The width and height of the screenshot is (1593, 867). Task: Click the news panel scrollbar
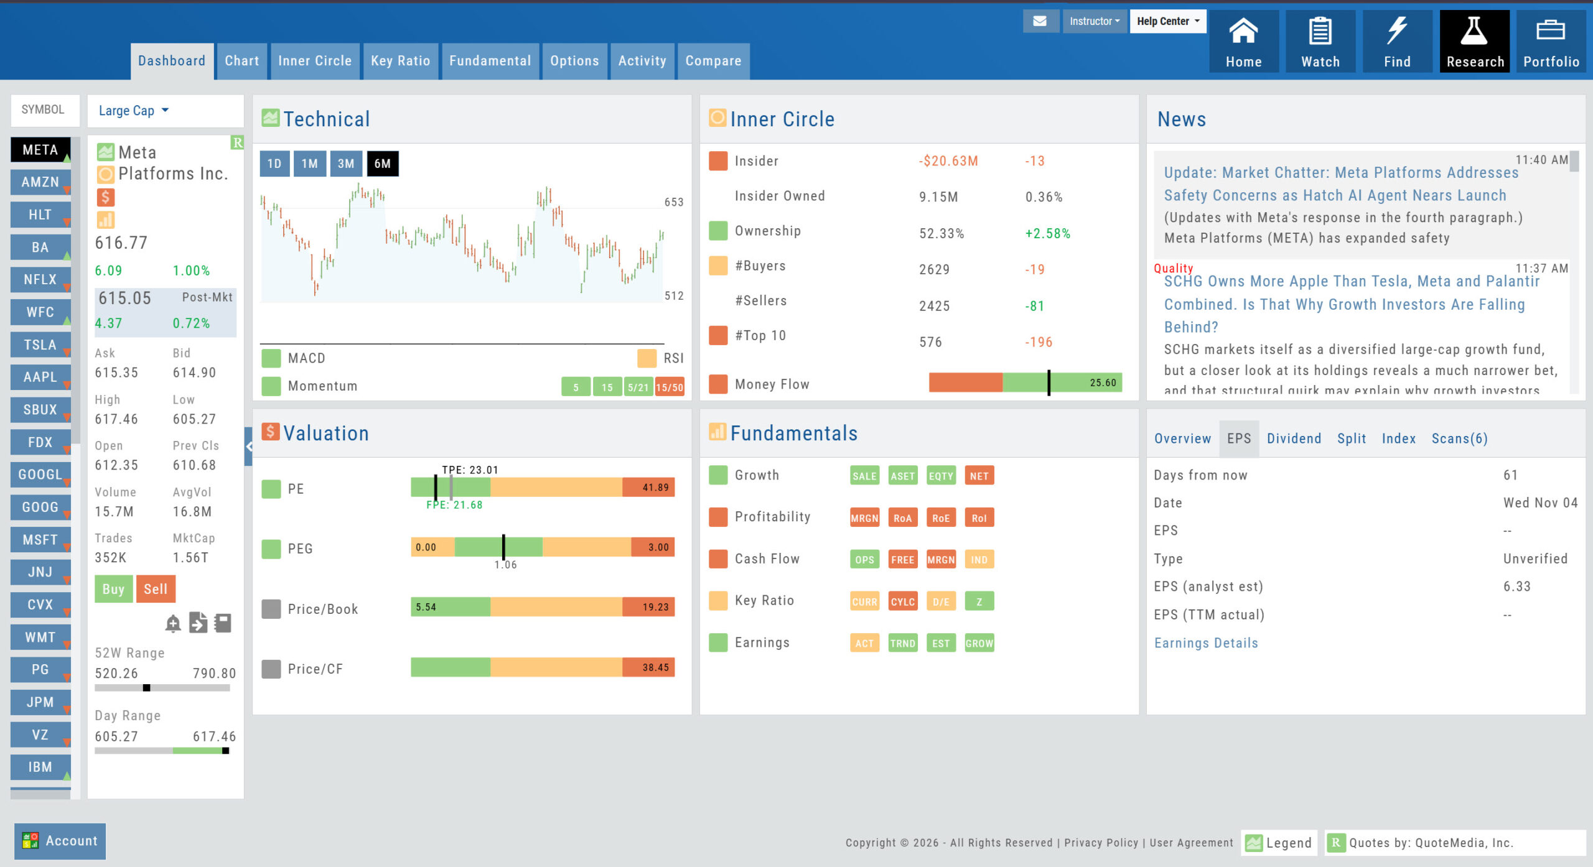pos(1574,162)
